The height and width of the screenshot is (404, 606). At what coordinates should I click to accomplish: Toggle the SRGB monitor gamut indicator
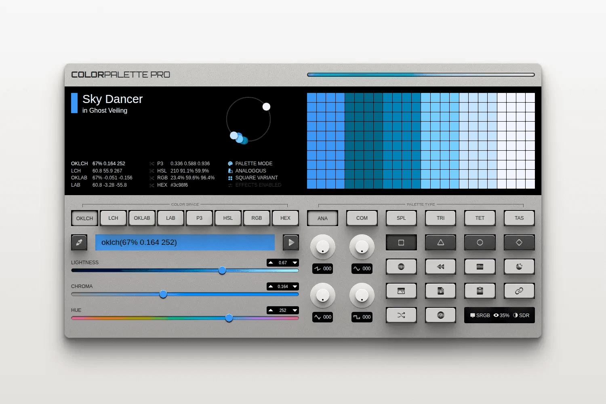pos(480,316)
